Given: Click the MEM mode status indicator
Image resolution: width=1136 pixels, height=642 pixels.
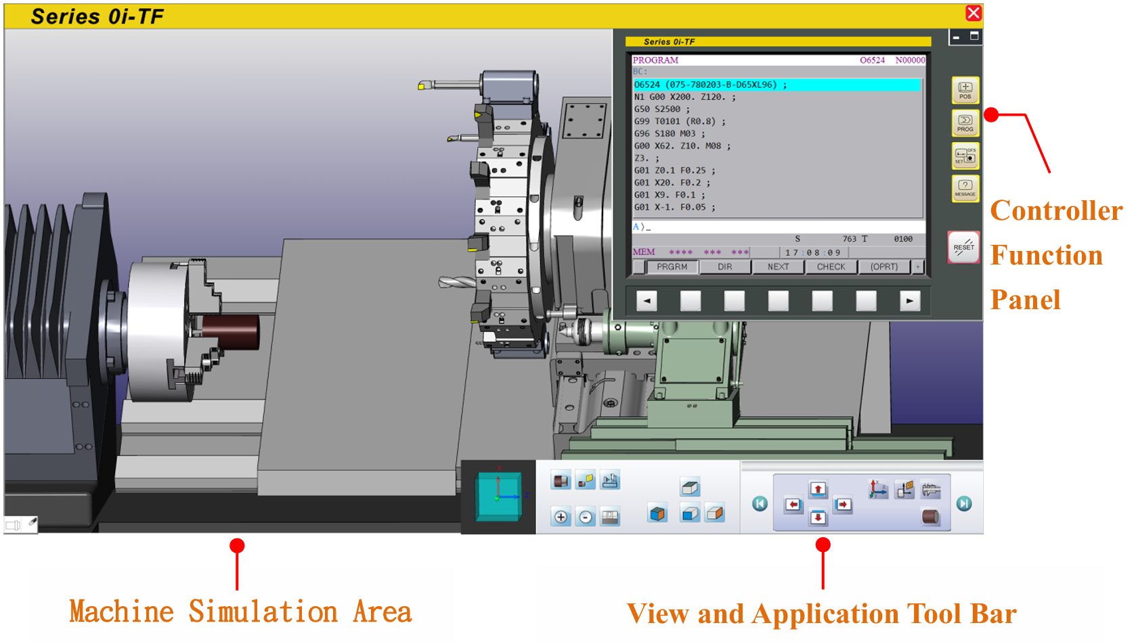Looking at the screenshot, I should point(644,252).
